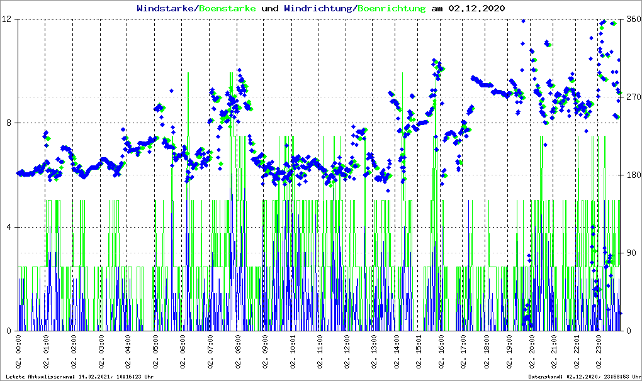Click the left axis label '8'
642x381 pixels.
[11, 123]
